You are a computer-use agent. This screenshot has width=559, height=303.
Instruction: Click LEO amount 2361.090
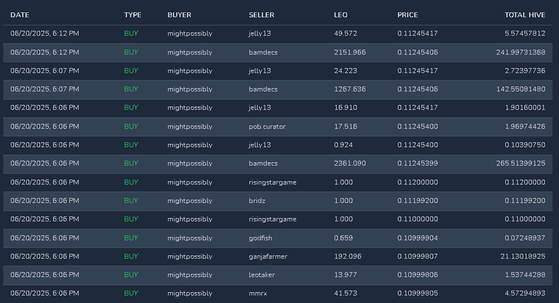(x=349, y=163)
